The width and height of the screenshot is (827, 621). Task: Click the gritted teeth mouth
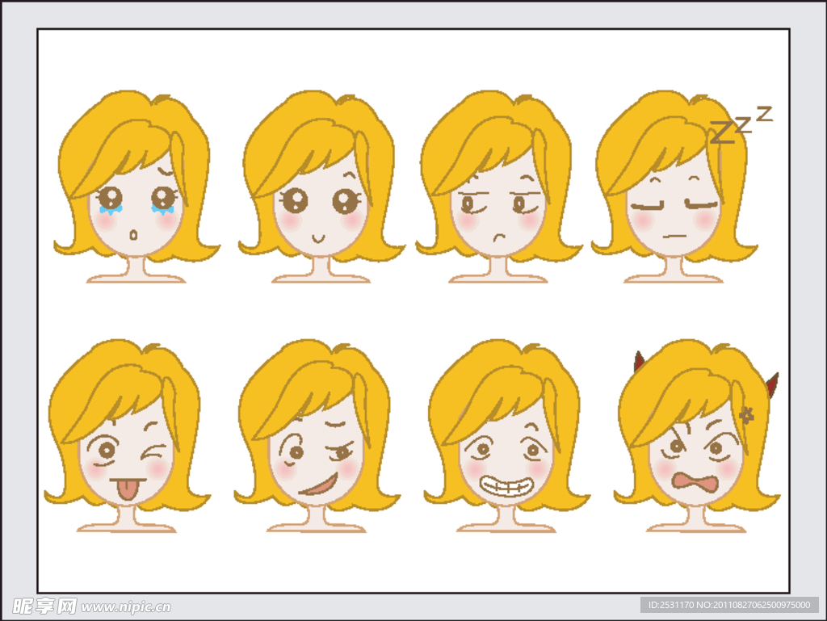(506, 486)
